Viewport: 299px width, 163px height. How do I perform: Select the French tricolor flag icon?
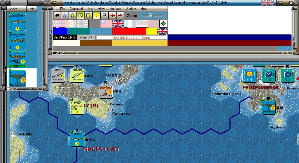[x=130, y=24]
